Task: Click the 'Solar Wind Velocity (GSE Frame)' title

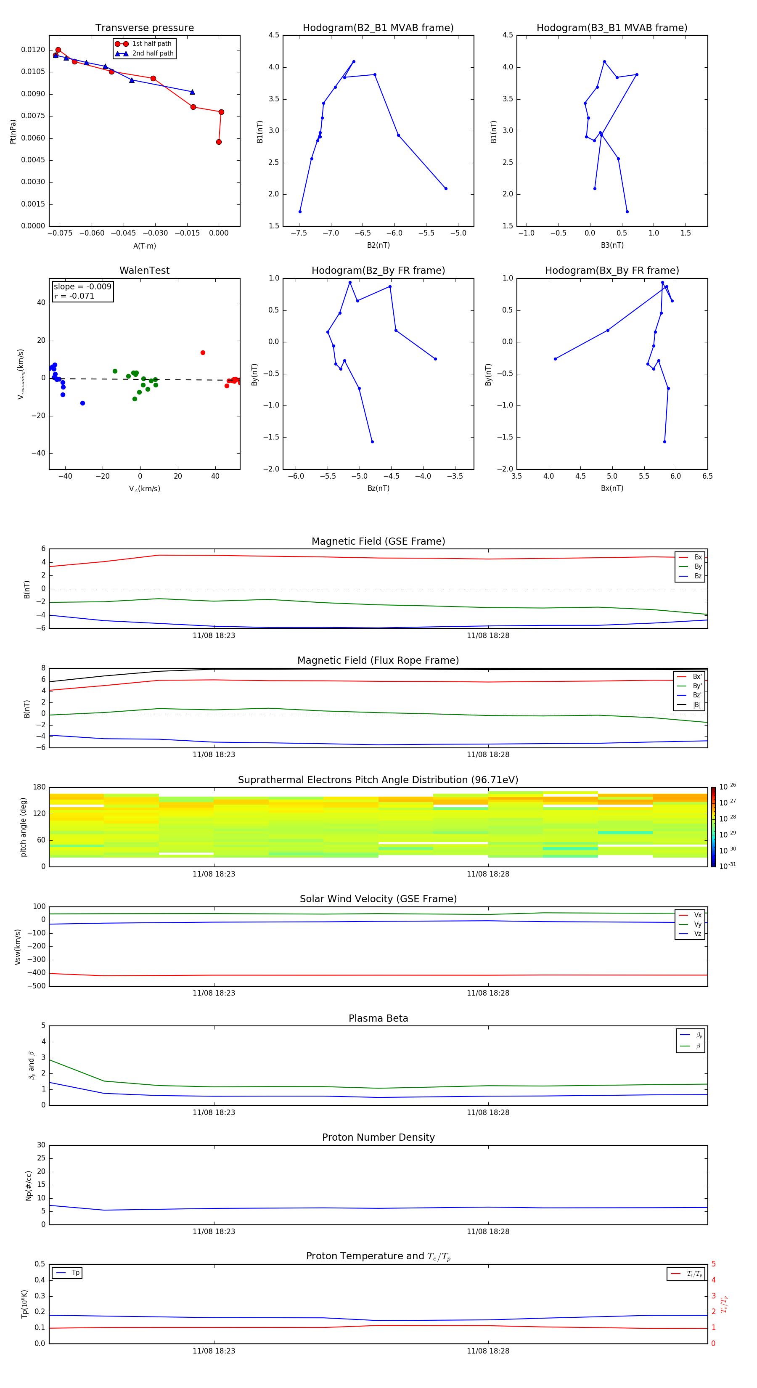Action: pos(378,899)
